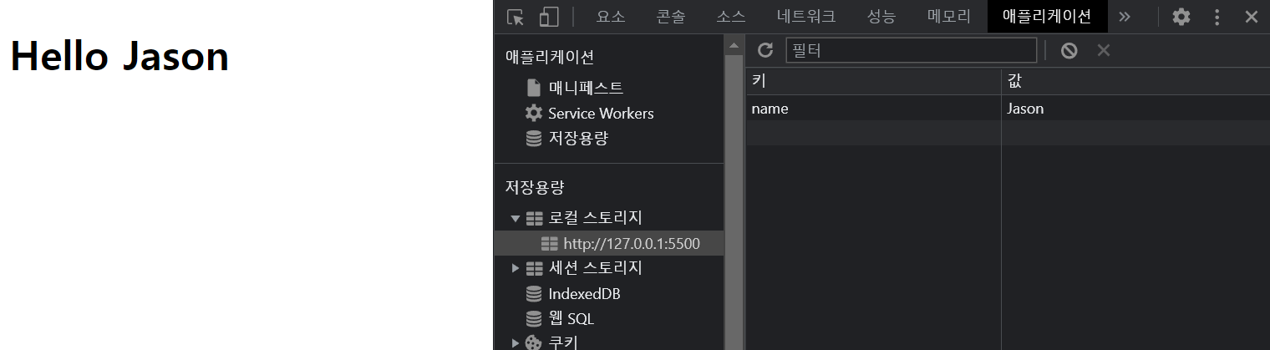Click the 쿠키 cookie icon
Screen dimensions: 1270x350
tap(534, 342)
